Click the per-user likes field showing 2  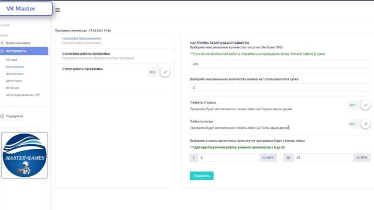[x=280, y=87]
